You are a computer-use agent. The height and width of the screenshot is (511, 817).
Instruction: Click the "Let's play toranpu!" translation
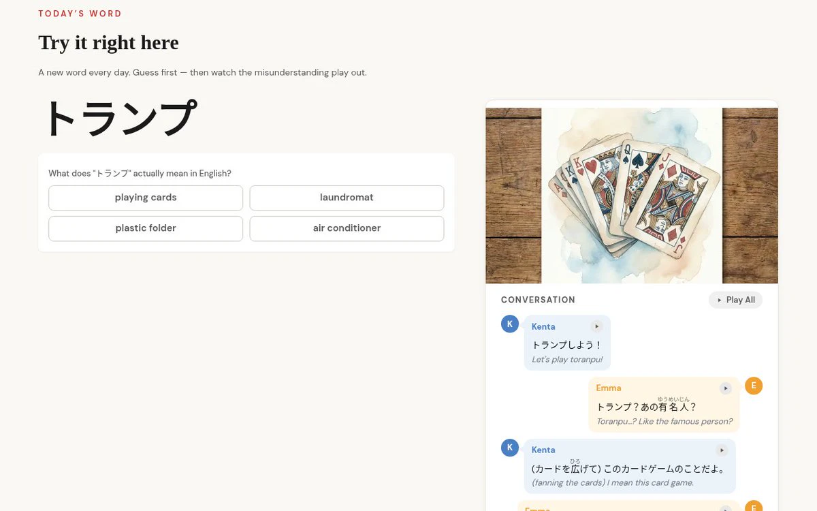click(567, 359)
